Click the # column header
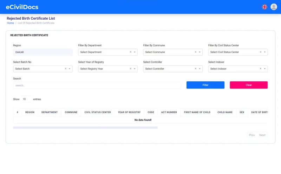This screenshot has height=174, width=281. tap(17, 112)
